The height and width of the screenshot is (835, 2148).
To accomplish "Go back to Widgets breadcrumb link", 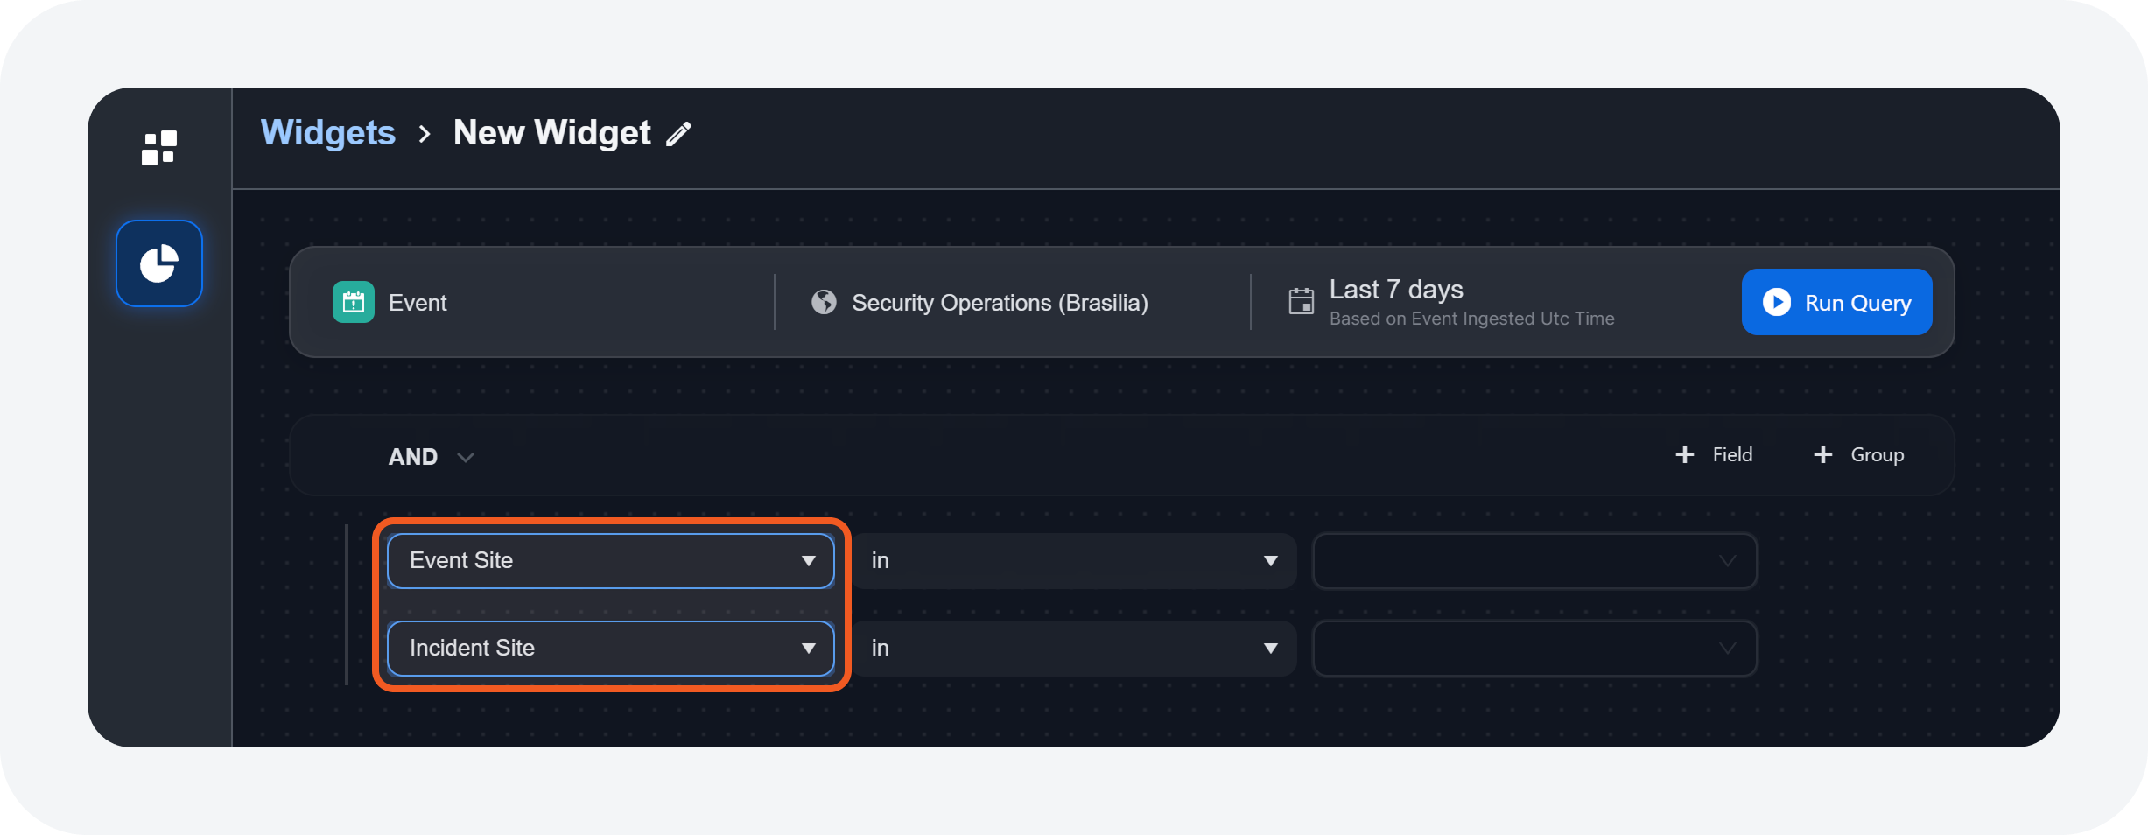I will pos(328,133).
